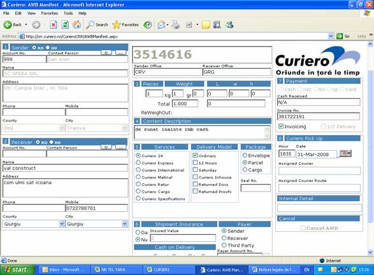Open the Mail icon dropdown arrow
374x275 pixels.
click(167, 25)
